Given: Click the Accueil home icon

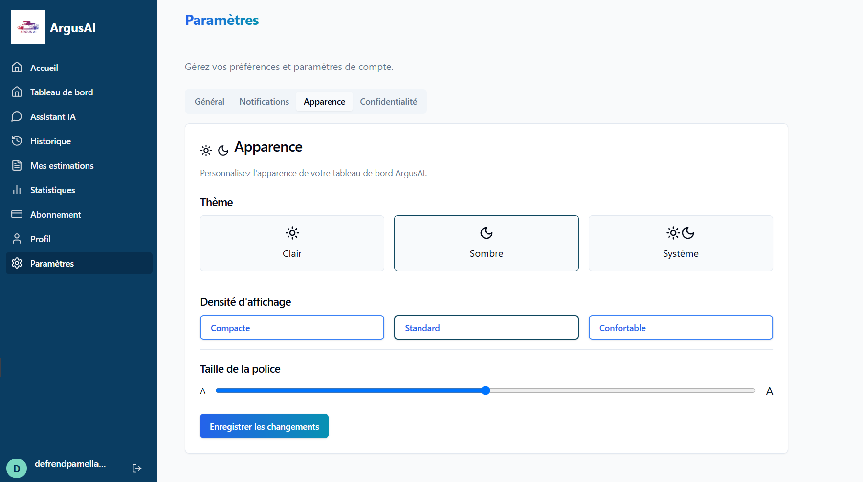Looking at the screenshot, I should tap(17, 67).
